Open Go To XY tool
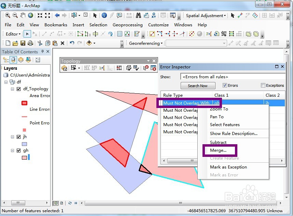 [x=154, y=15]
